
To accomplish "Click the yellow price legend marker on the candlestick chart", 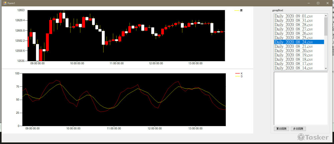I will pos(236,11).
